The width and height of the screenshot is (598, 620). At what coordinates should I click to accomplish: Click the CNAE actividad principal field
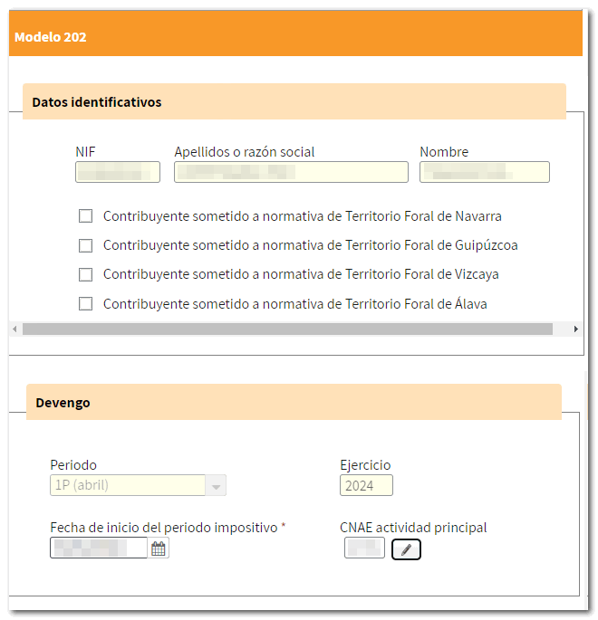click(x=364, y=548)
